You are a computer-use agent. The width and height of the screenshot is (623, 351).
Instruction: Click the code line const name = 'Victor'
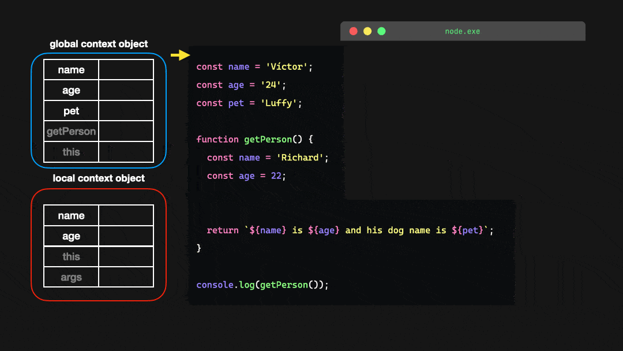(x=254, y=67)
